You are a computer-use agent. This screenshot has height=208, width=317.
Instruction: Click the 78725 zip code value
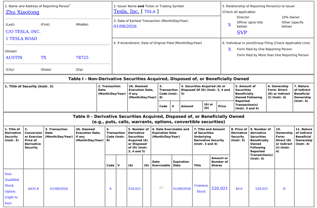(x=82, y=57)
